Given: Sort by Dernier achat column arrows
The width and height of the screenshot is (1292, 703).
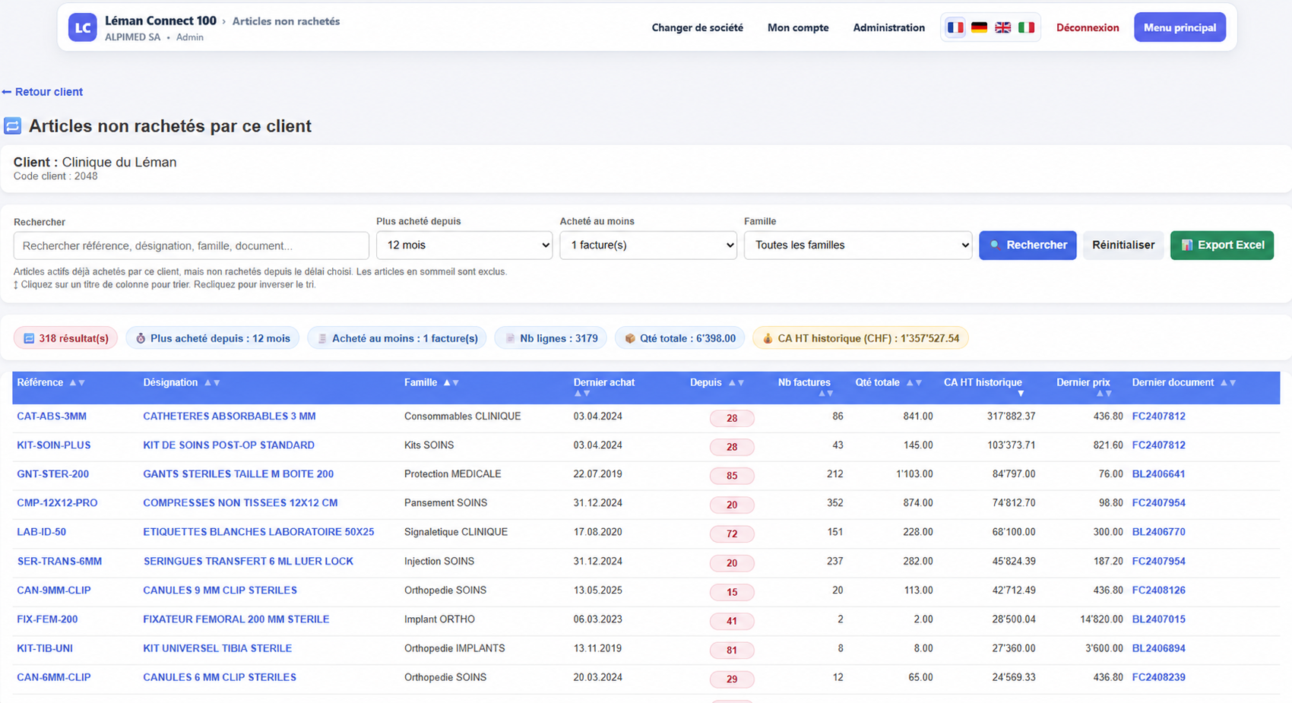Looking at the screenshot, I should coord(582,394).
